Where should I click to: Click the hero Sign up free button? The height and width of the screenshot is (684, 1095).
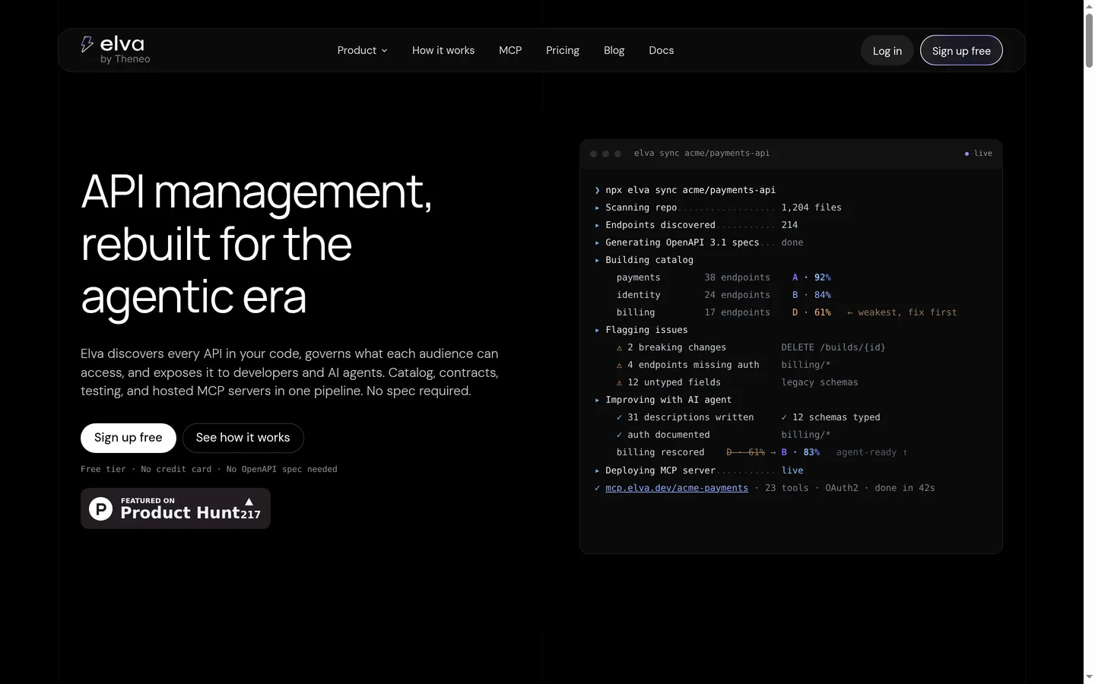pyautogui.click(x=129, y=438)
